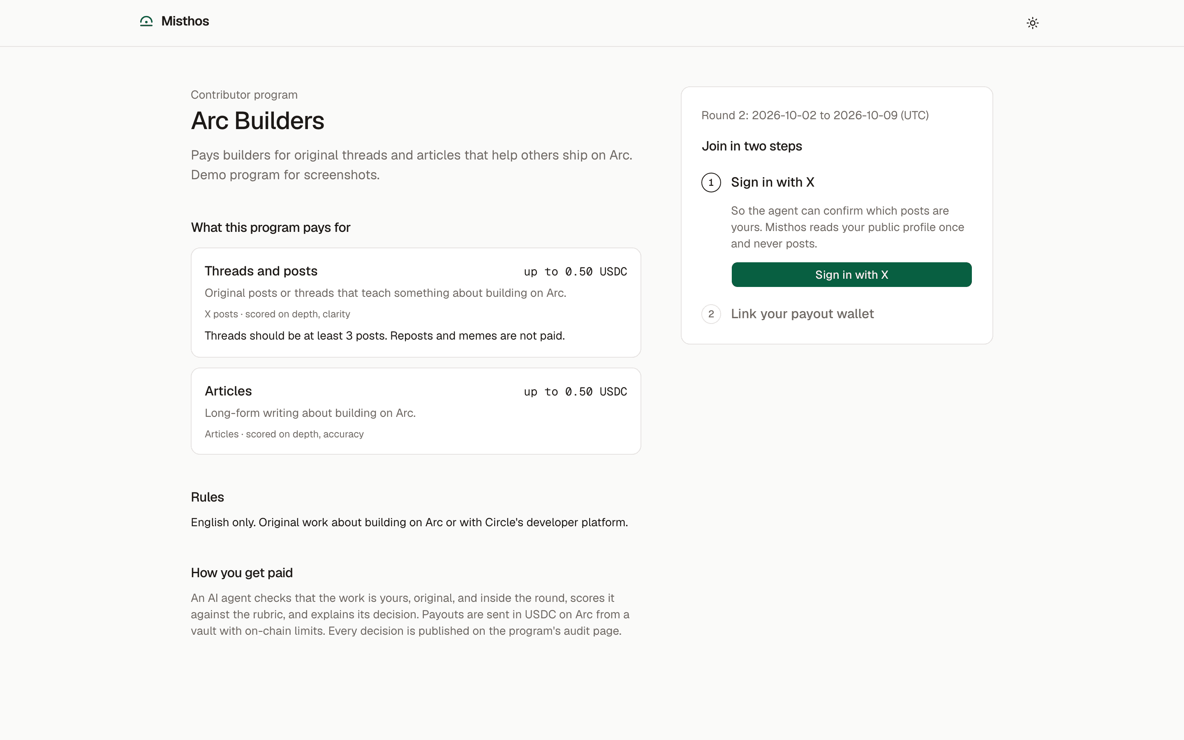This screenshot has width=1184, height=740.
Task: Click the Pays builders for original threads tagline
Action: (x=412, y=165)
